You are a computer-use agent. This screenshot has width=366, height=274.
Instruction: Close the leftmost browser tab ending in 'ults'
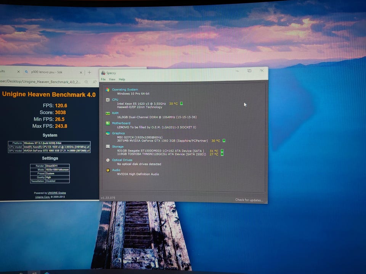[x=18, y=72]
